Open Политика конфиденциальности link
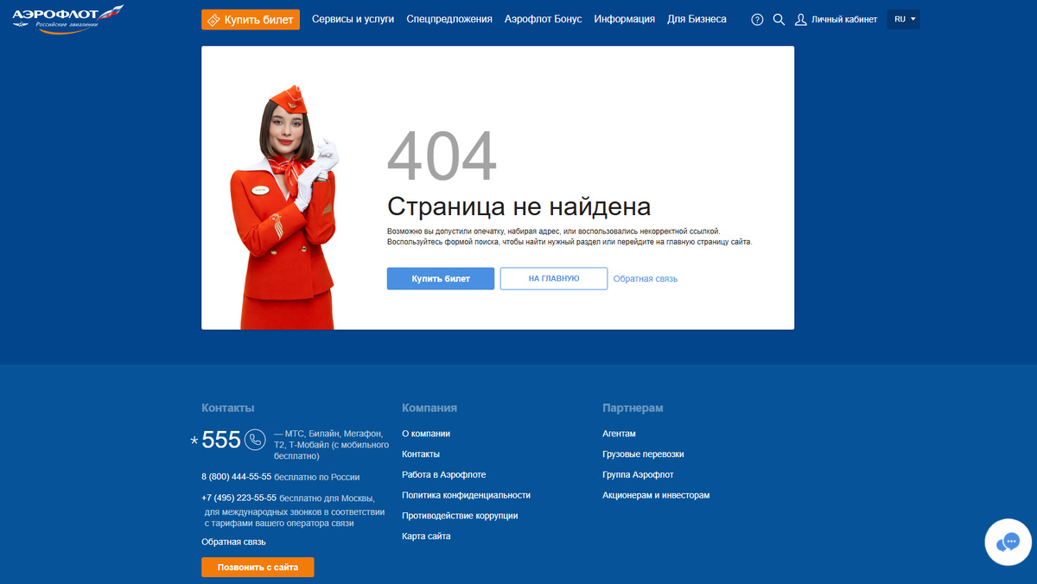The image size is (1037, 584). (467, 496)
